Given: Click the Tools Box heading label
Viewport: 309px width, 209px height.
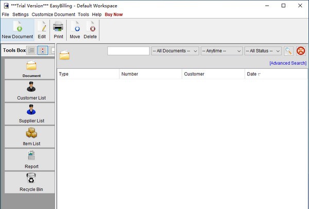Looking at the screenshot, I should 14,50.
